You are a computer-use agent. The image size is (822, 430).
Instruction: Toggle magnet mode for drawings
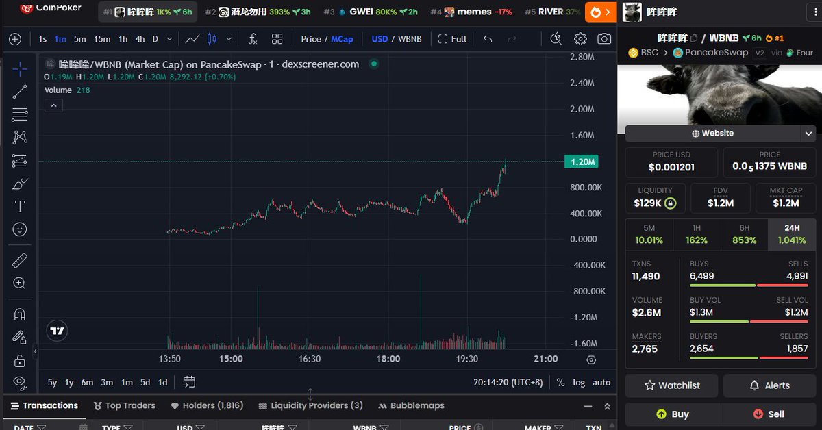pos(20,314)
